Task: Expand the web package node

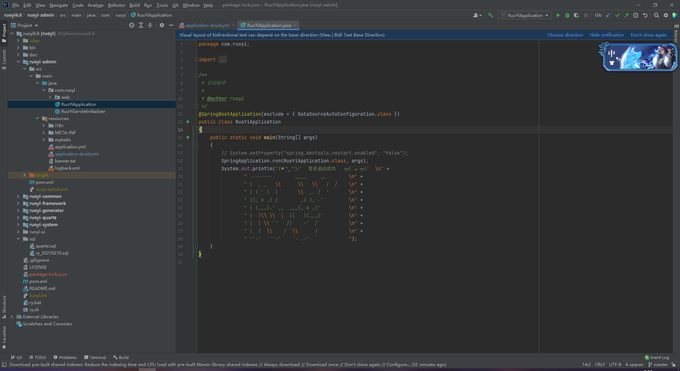Action: 50,97
